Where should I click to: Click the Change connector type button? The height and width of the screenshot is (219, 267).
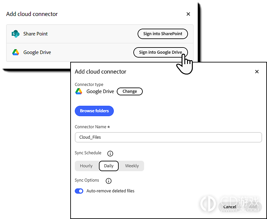pyautogui.click(x=129, y=91)
